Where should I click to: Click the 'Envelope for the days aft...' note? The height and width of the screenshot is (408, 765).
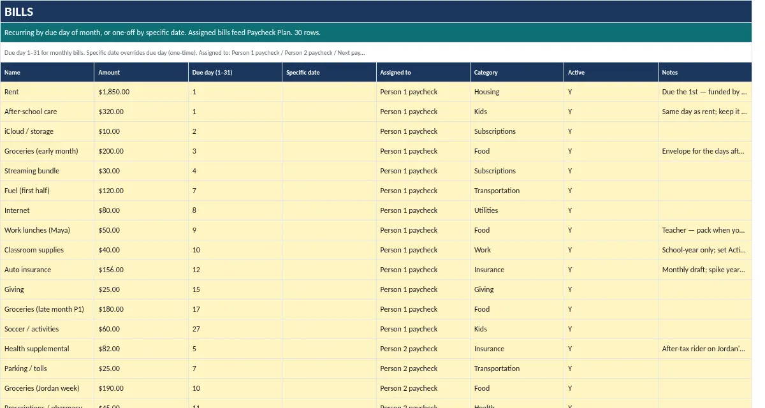click(x=705, y=151)
